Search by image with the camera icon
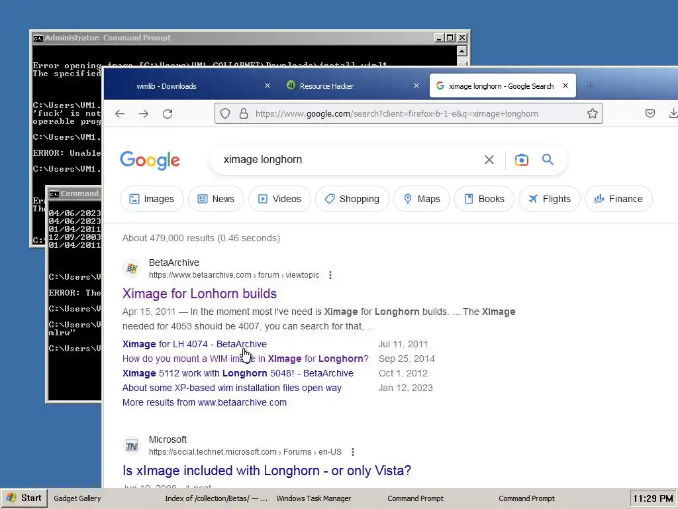This screenshot has height=509, width=678. 522,160
